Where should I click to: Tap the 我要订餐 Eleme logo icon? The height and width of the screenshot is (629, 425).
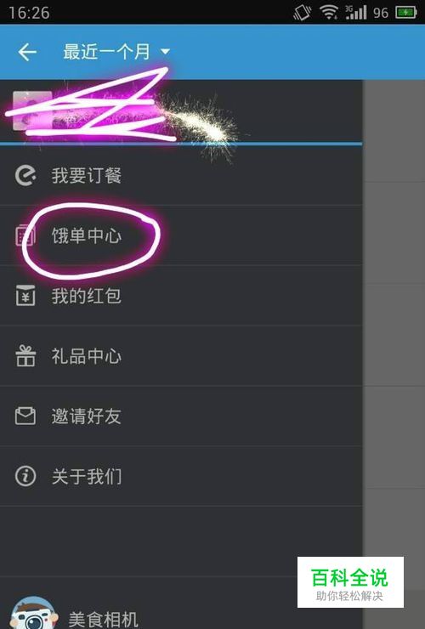click(x=25, y=176)
